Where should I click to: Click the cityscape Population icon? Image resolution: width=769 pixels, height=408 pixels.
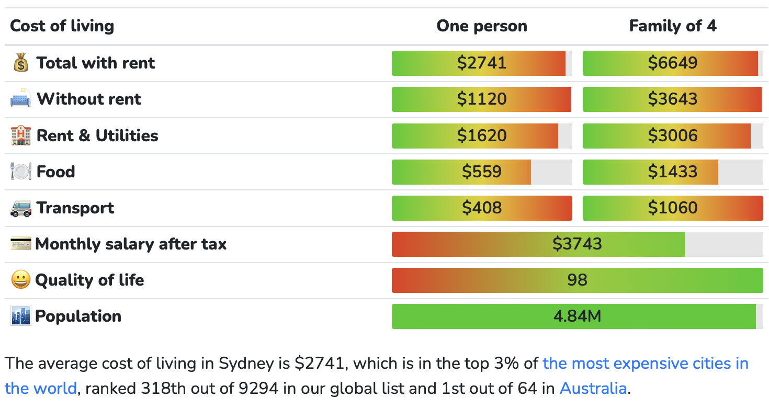pyautogui.click(x=20, y=316)
